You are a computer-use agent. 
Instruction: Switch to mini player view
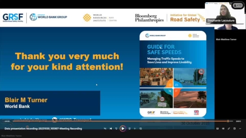[x=234, y=128]
